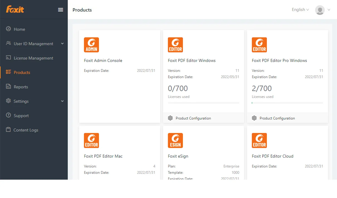Click gear icon for PDF Editor Windows configuration
Viewport: 337px width, 198px height.
[x=170, y=118]
